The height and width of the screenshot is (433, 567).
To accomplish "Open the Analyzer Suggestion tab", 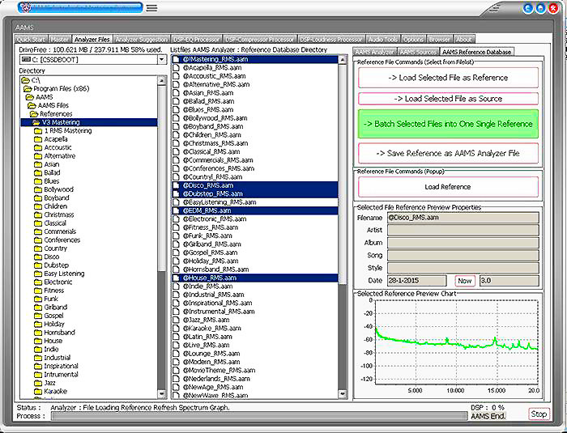I will click(142, 40).
